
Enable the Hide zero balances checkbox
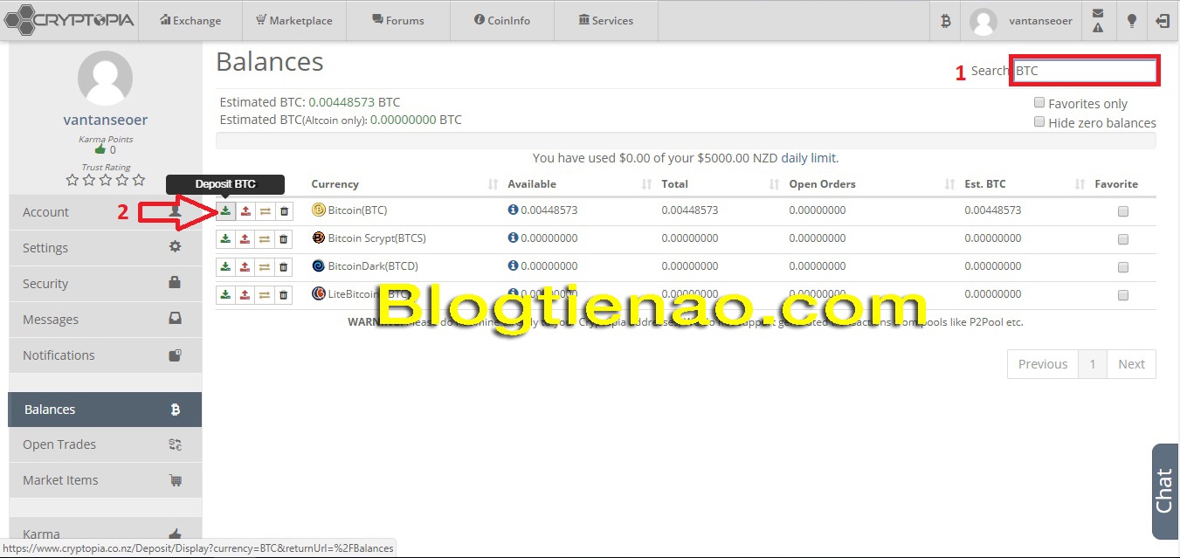click(x=1039, y=122)
